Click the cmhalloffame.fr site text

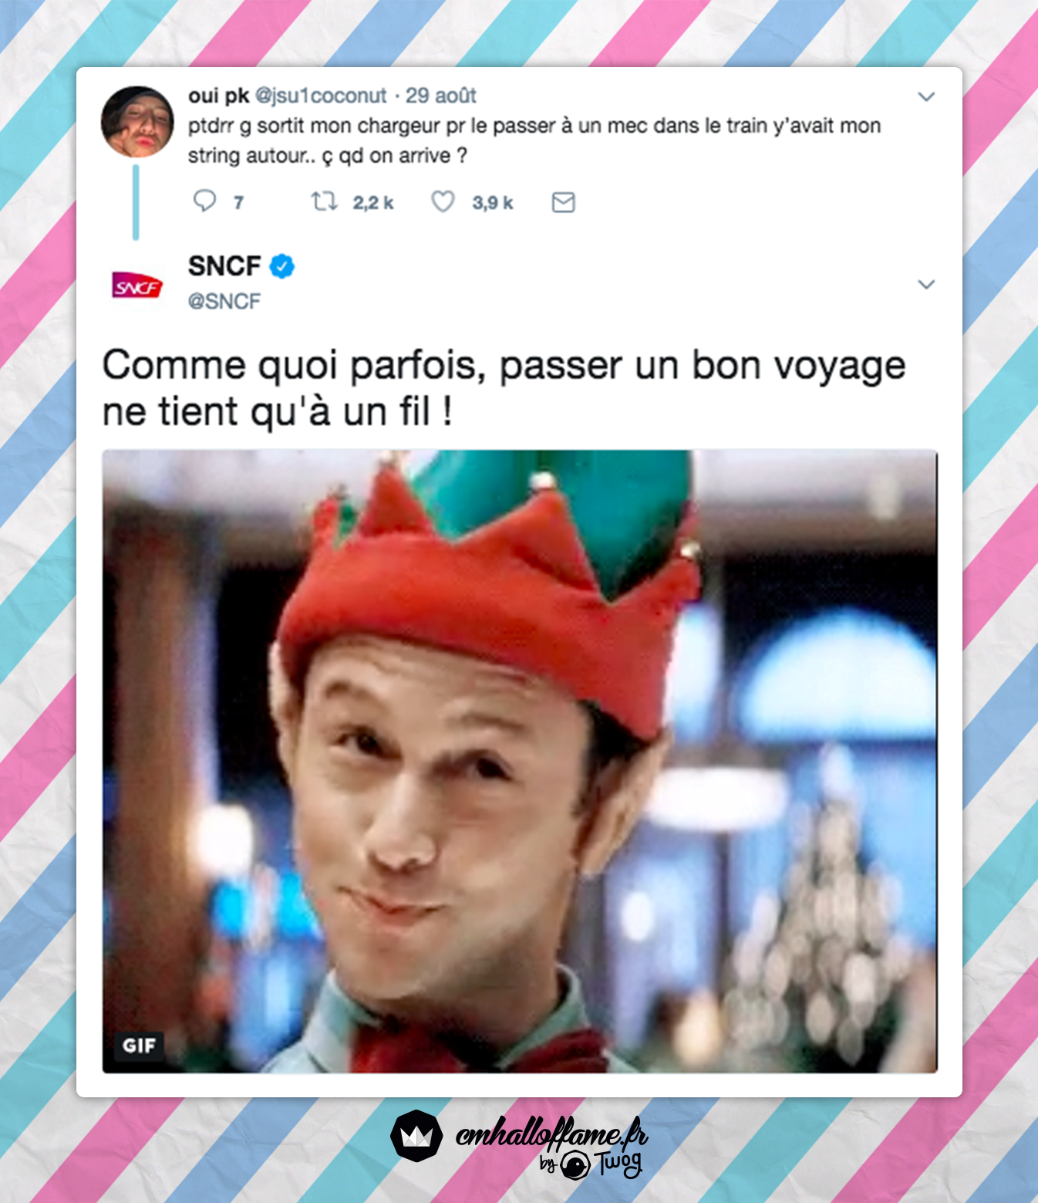551,1133
